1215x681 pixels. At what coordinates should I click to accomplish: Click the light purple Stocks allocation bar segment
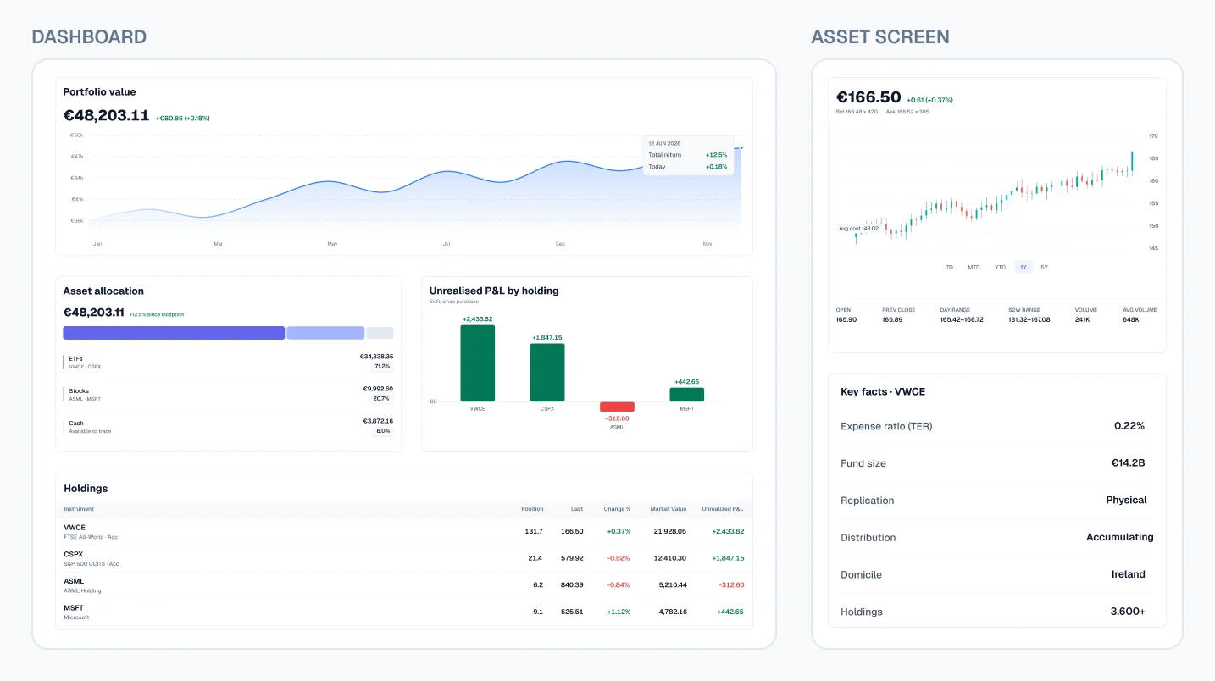click(x=325, y=333)
